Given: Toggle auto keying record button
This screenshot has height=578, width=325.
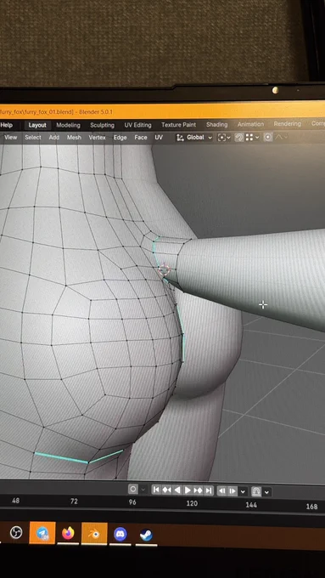Looking at the screenshot, I should click(x=133, y=489).
